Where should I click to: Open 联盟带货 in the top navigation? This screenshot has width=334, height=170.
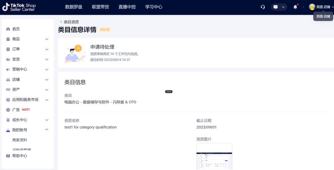(x=100, y=7)
